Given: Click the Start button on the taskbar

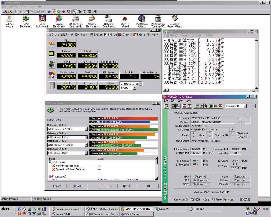Looking at the screenshot, I should pos(7,209).
